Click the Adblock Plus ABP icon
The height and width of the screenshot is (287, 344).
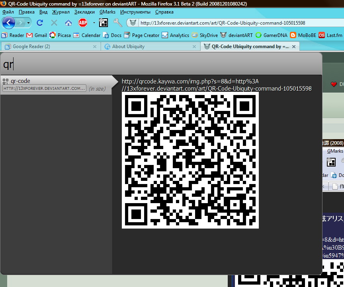point(83,23)
